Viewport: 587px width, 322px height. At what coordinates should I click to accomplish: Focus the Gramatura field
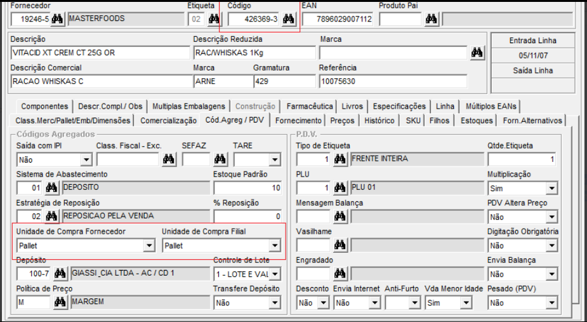(x=285, y=81)
